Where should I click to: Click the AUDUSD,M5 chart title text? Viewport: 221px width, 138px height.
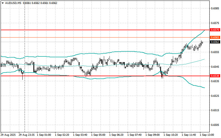tap(13, 3)
